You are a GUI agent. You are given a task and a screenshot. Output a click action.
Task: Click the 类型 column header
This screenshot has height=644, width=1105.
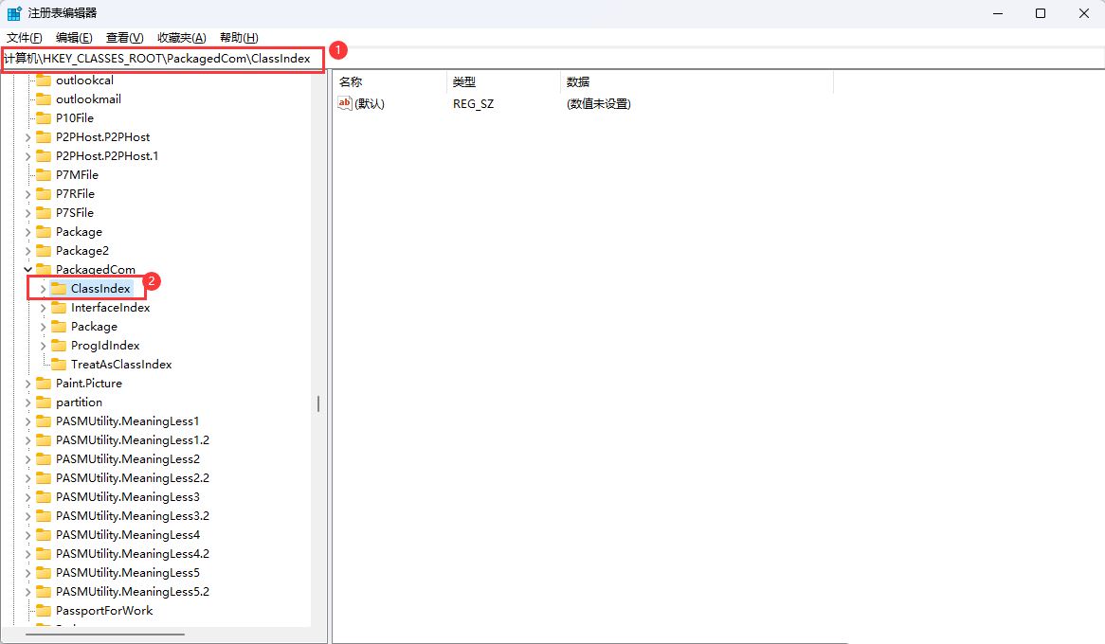[463, 81]
